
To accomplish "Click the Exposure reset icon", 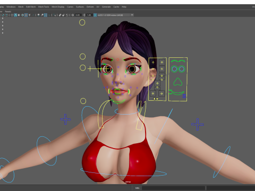I will coord(73,15).
